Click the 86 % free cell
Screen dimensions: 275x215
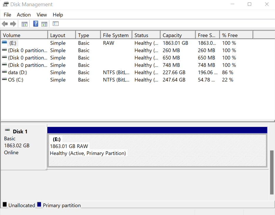pos(228,72)
